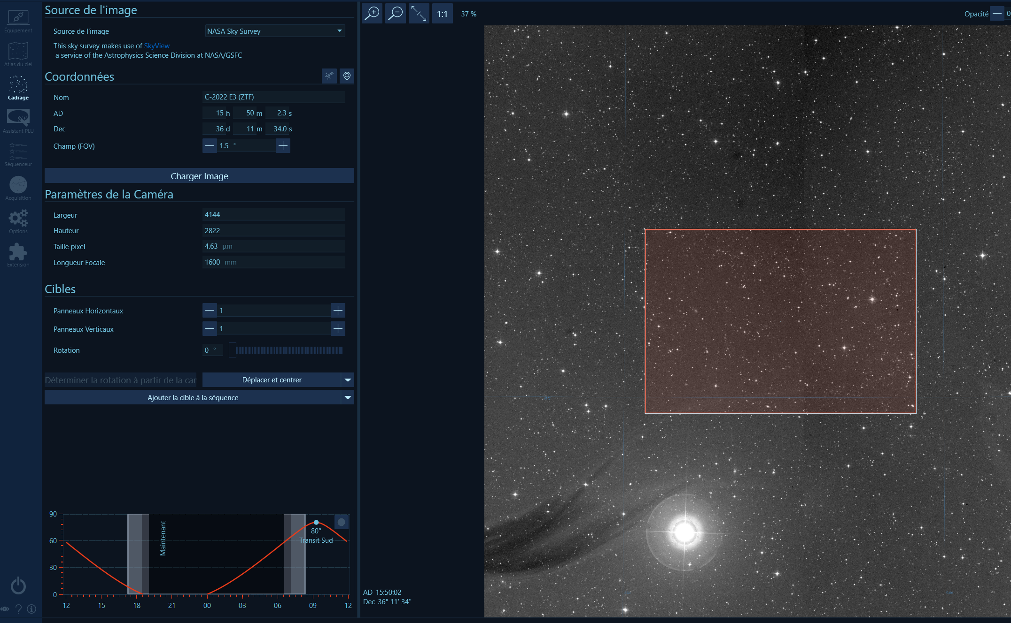The width and height of the screenshot is (1011, 623).
Task: Click the location pin icon in Coordonnées
Action: coord(347,76)
